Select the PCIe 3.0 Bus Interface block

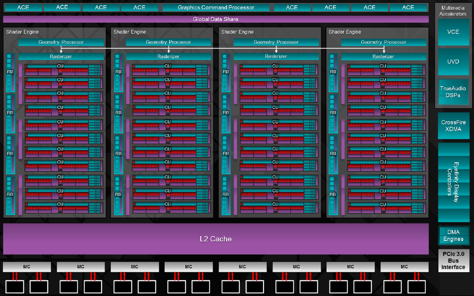(453, 260)
